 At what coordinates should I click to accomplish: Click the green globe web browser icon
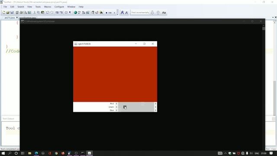point(75,13)
